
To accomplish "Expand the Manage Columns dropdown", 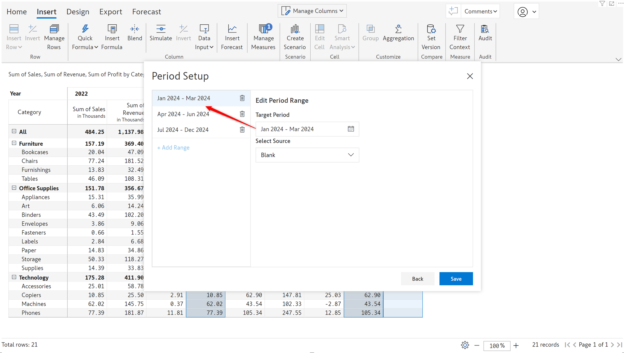I will tap(312, 11).
